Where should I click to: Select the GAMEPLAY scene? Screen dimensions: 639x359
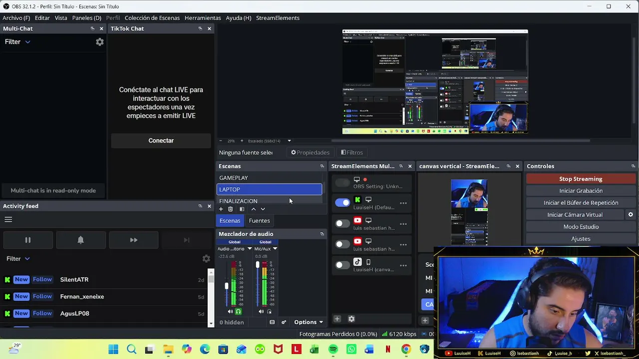click(x=270, y=178)
